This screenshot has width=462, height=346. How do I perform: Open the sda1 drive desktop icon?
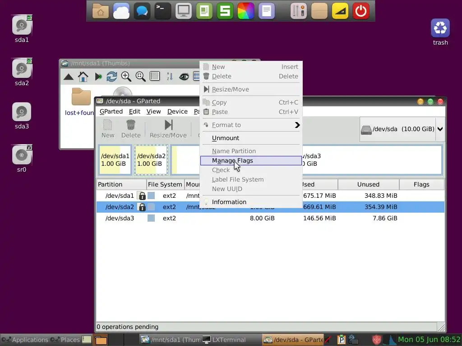[x=22, y=25]
